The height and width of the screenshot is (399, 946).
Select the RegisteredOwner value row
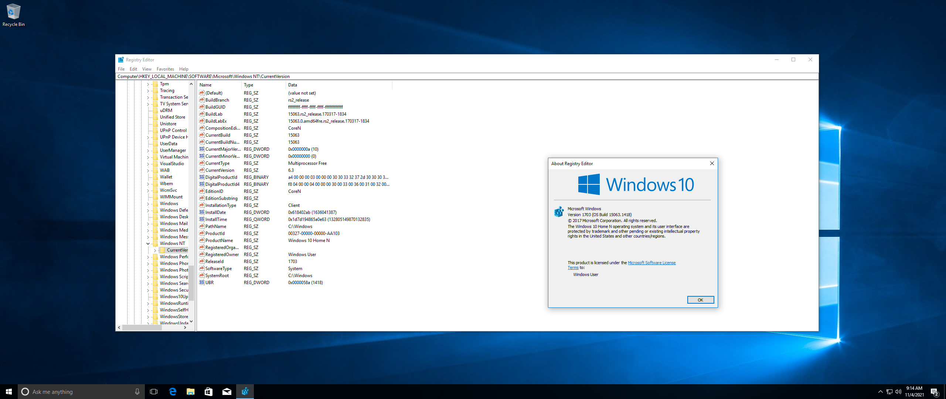(x=295, y=254)
